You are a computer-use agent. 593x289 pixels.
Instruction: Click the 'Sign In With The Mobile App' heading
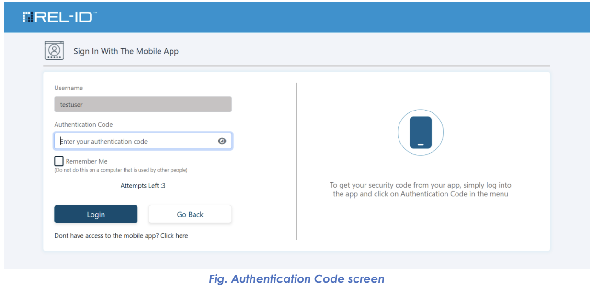(x=126, y=51)
